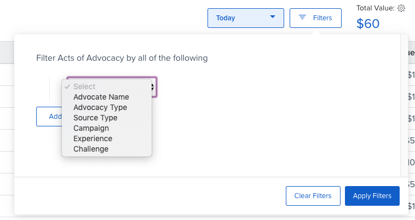
Task: Click the partially hidden Add button
Action: coord(49,117)
